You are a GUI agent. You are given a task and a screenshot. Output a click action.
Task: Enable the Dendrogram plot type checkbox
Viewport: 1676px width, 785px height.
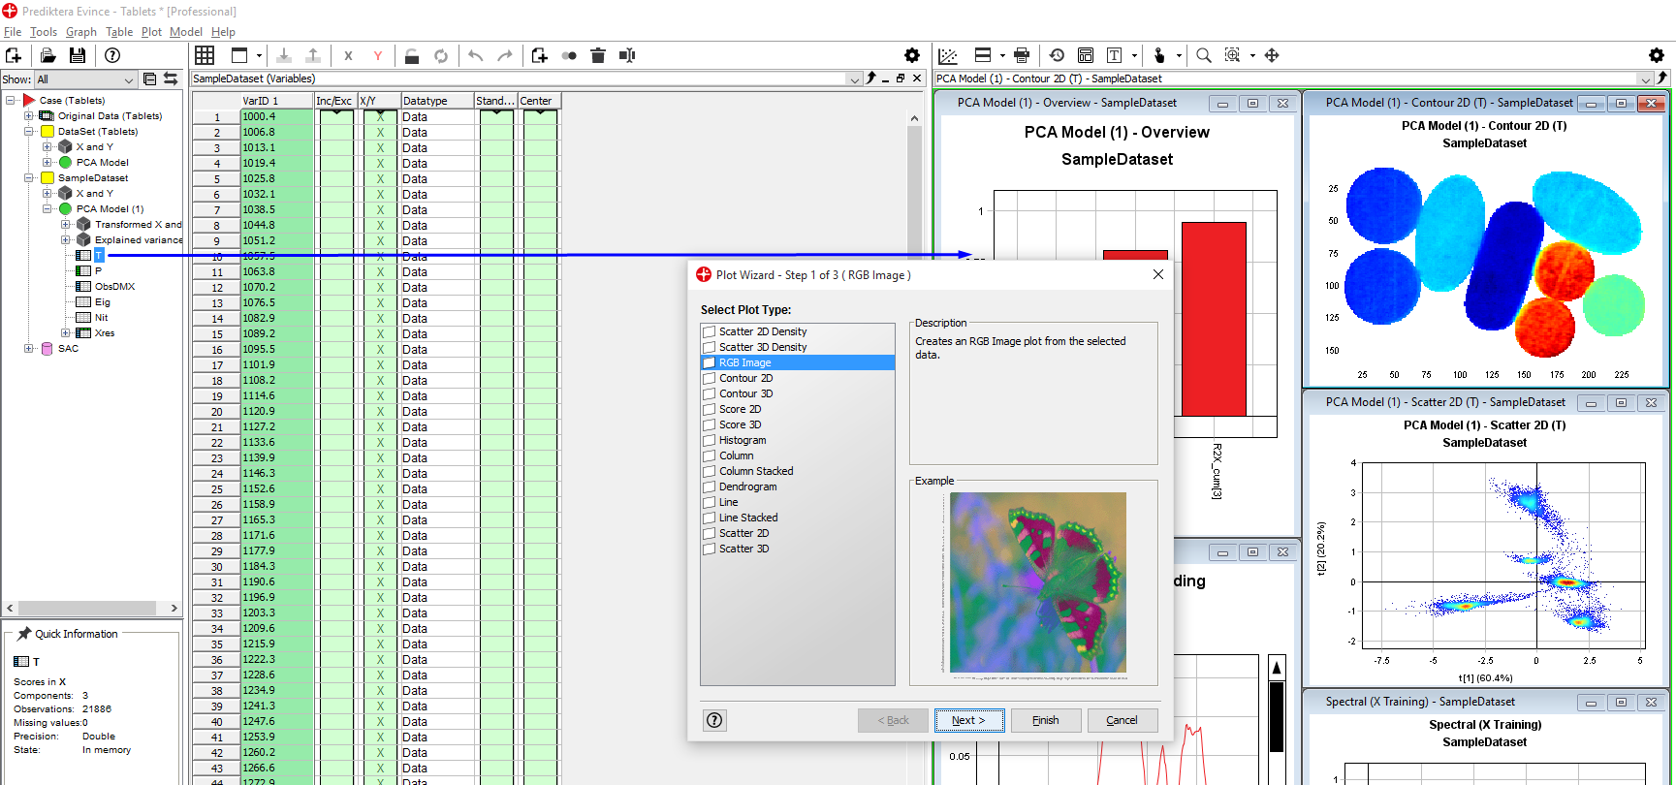point(710,487)
